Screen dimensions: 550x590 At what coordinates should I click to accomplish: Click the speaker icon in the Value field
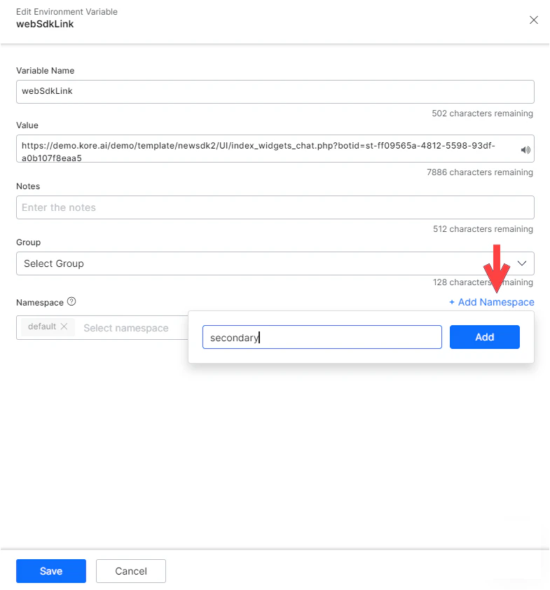point(525,149)
